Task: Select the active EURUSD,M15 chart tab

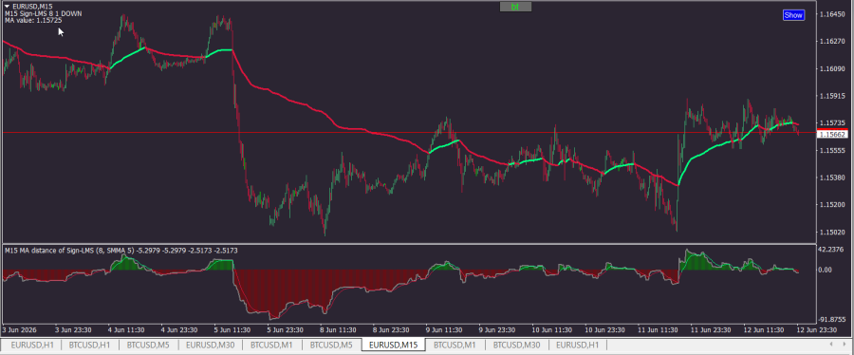Action: 393,345
